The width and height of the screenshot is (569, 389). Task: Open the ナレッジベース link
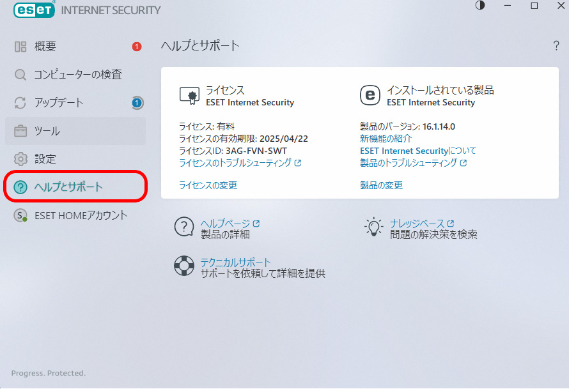pyautogui.click(x=417, y=224)
